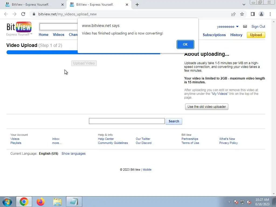Screen dimensions: 276x207
Task: Close the first BitView tab
Action: 63,5
